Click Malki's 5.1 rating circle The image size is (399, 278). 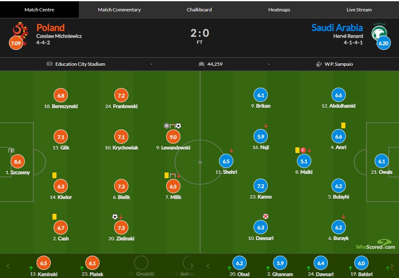tap(304, 161)
